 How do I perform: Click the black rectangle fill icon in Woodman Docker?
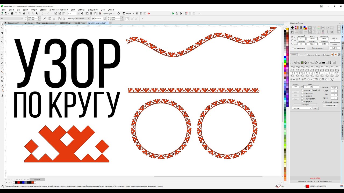[x=324, y=63]
